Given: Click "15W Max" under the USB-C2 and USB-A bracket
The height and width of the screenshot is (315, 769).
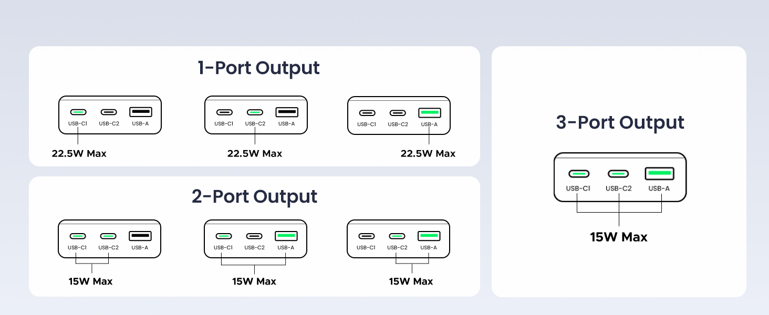Looking at the screenshot, I should point(411,281).
